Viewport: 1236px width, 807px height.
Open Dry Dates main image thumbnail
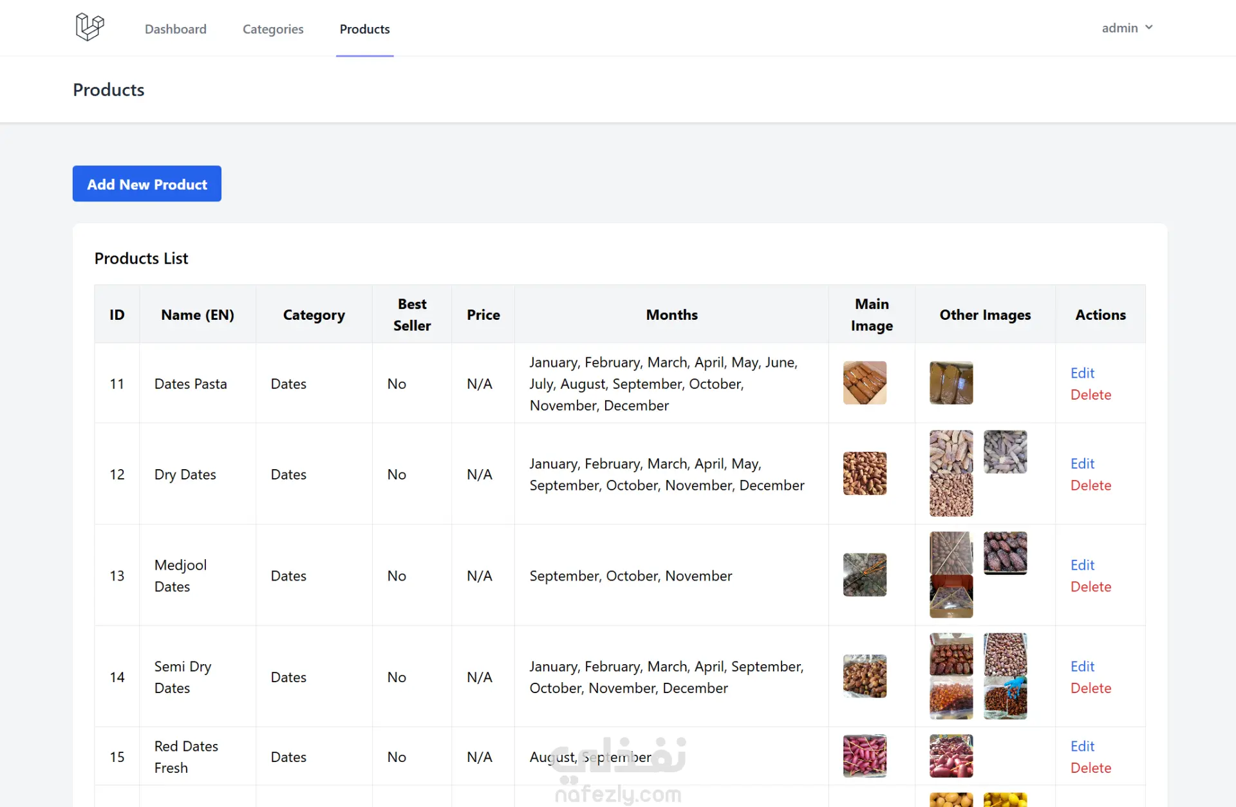click(865, 474)
